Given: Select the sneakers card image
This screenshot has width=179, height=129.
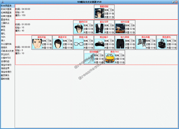Looking at the screenshot, I should click(141, 44).
